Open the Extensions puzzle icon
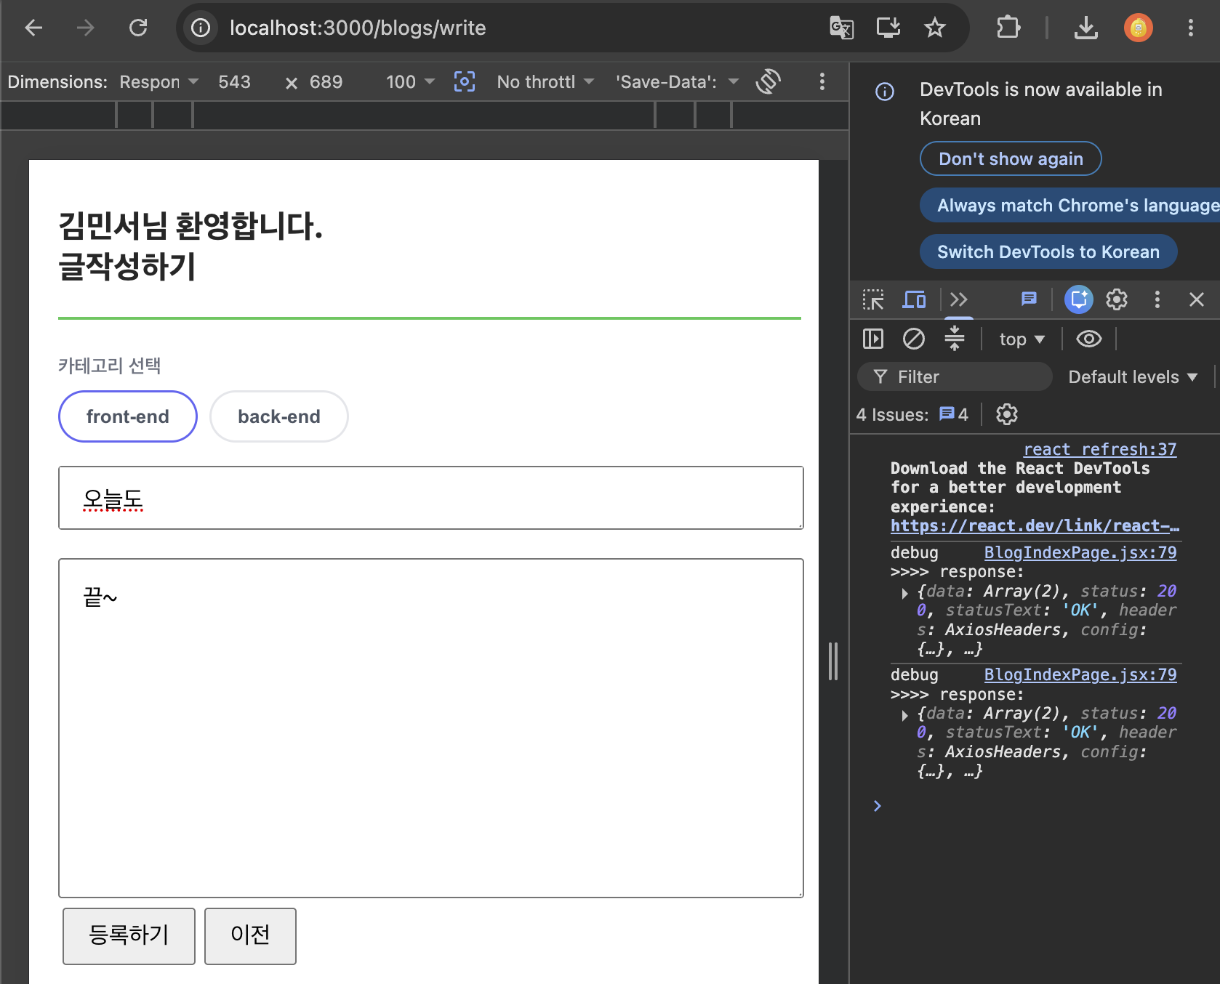The height and width of the screenshot is (984, 1220). tap(1008, 28)
